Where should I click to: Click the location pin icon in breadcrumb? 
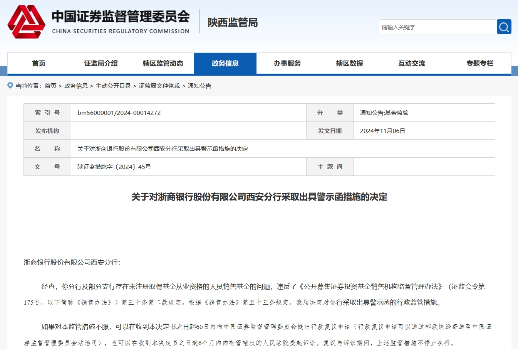(x=10, y=86)
